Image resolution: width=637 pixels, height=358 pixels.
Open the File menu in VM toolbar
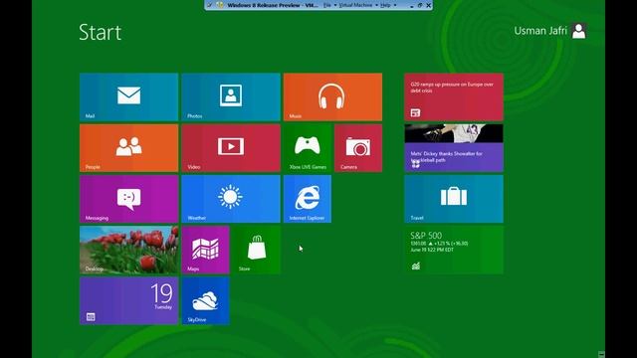pos(327,5)
